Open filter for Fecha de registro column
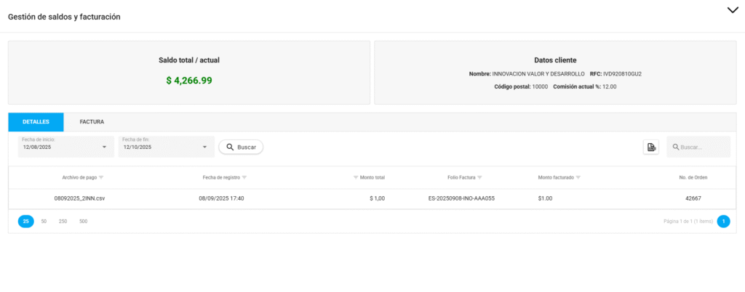 (244, 177)
